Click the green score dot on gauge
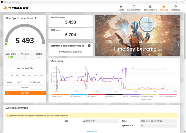186x133 pixels. [6, 44]
